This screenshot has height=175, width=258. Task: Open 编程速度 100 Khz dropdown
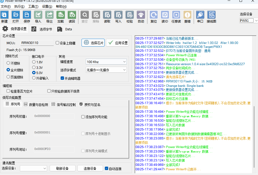(x=106, y=62)
